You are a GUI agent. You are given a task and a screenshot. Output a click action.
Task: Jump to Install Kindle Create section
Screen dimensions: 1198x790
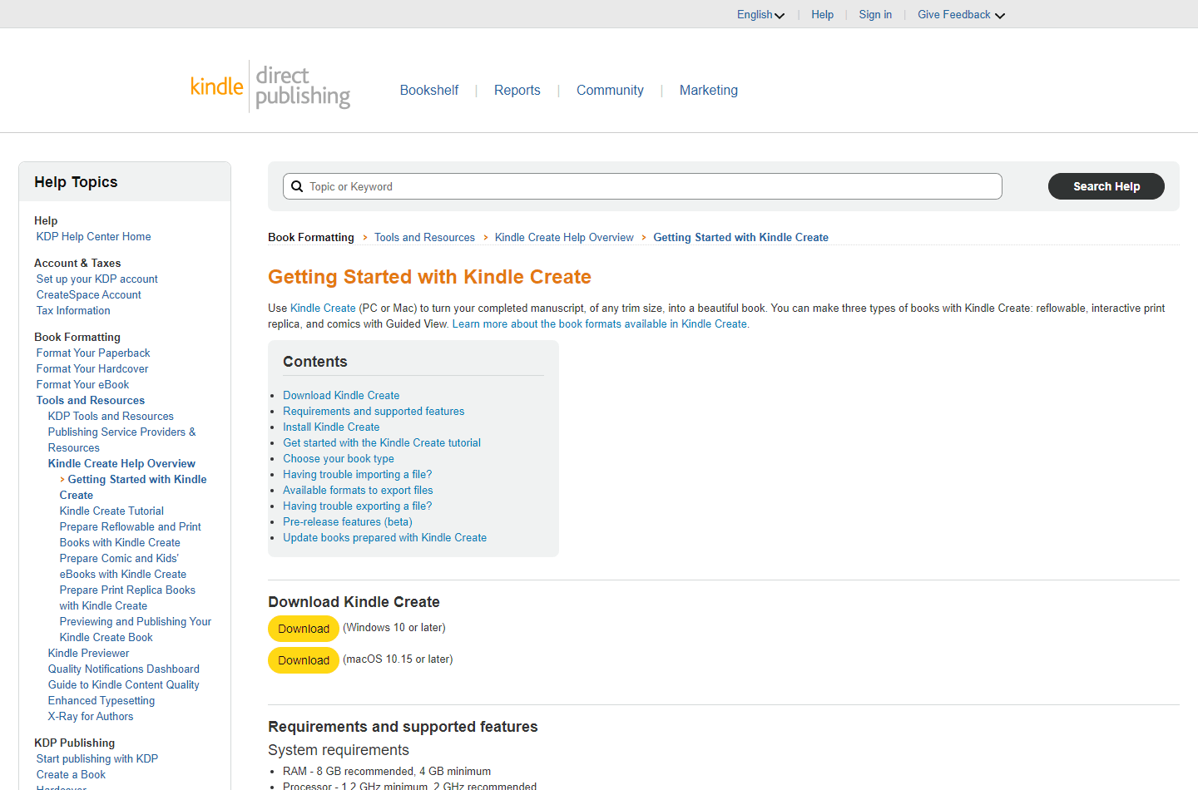click(x=331, y=427)
